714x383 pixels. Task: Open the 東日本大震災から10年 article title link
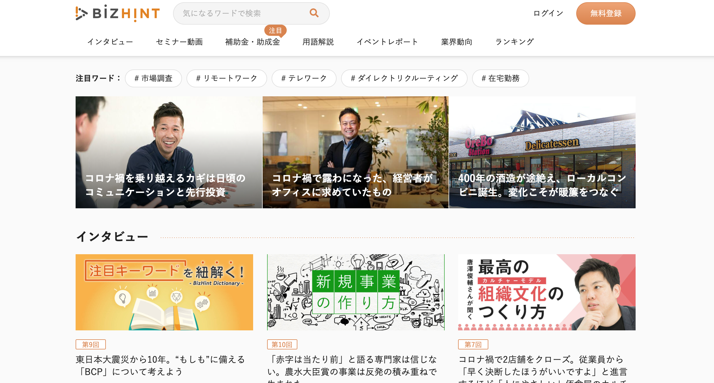[x=160, y=365]
